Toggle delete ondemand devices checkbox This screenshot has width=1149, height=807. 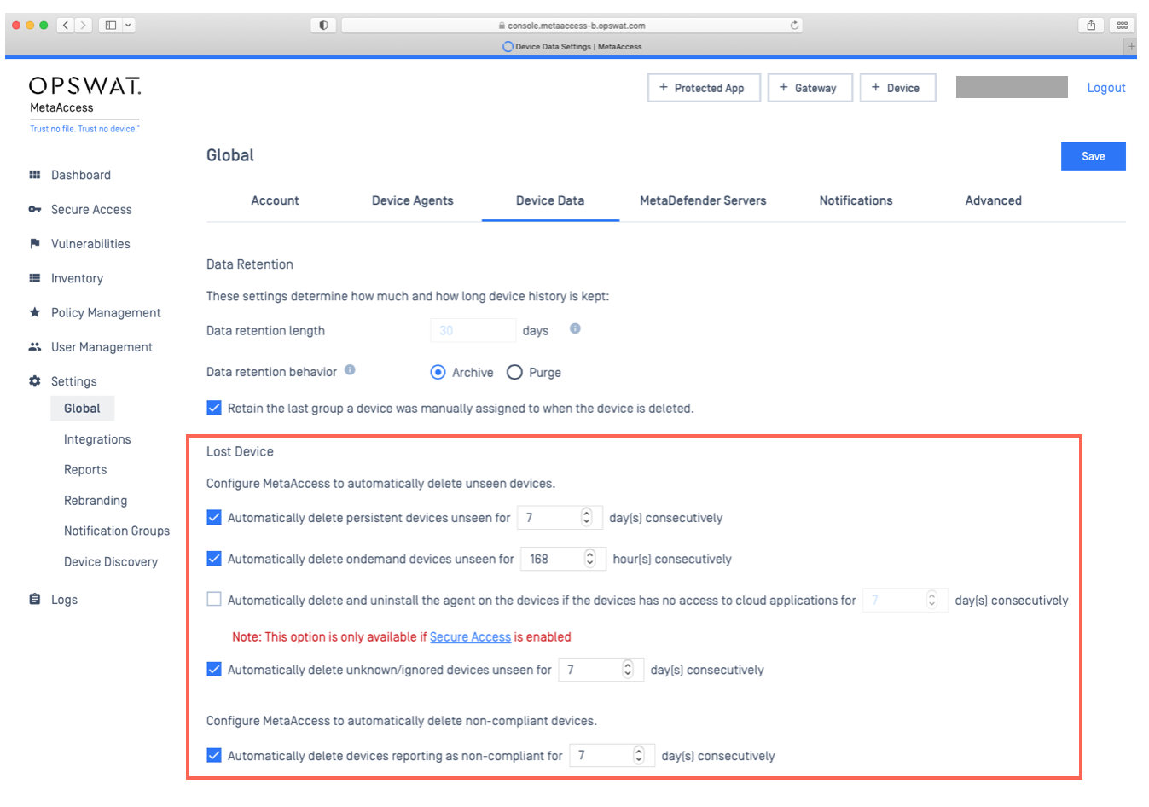click(x=214, y=559)
